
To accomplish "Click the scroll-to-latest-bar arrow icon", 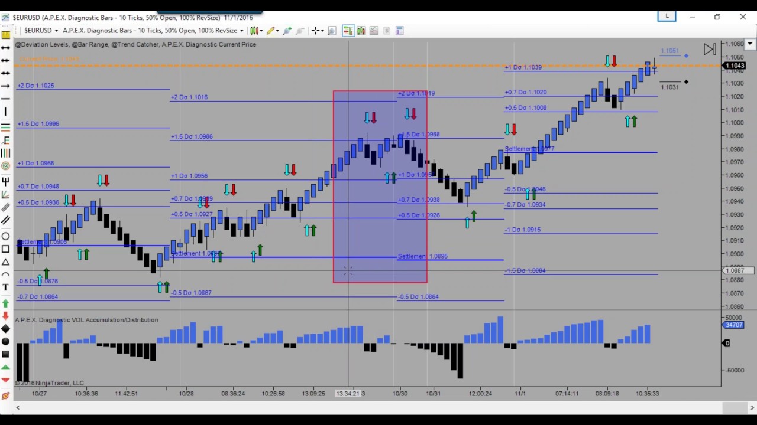I will pyautogui.click(x=710, y=50).
